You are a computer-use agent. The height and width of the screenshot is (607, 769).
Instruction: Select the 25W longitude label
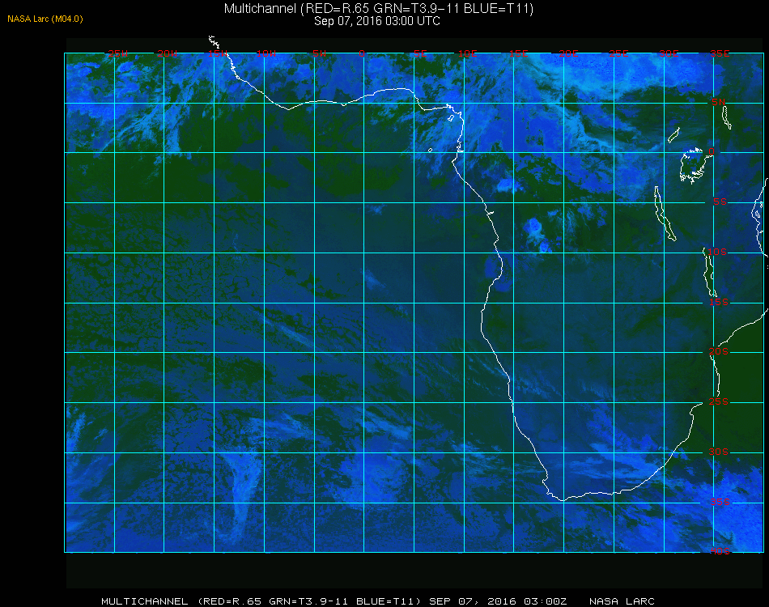click(x=117, y=53)
